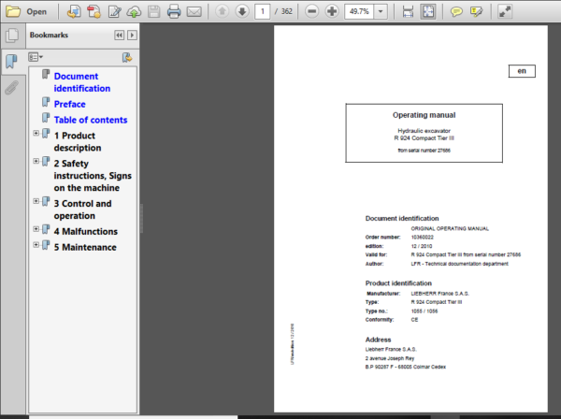Viewport: 561px width, 419px height.
Task: Open the Preface bookmark
Action: (70, 104)
